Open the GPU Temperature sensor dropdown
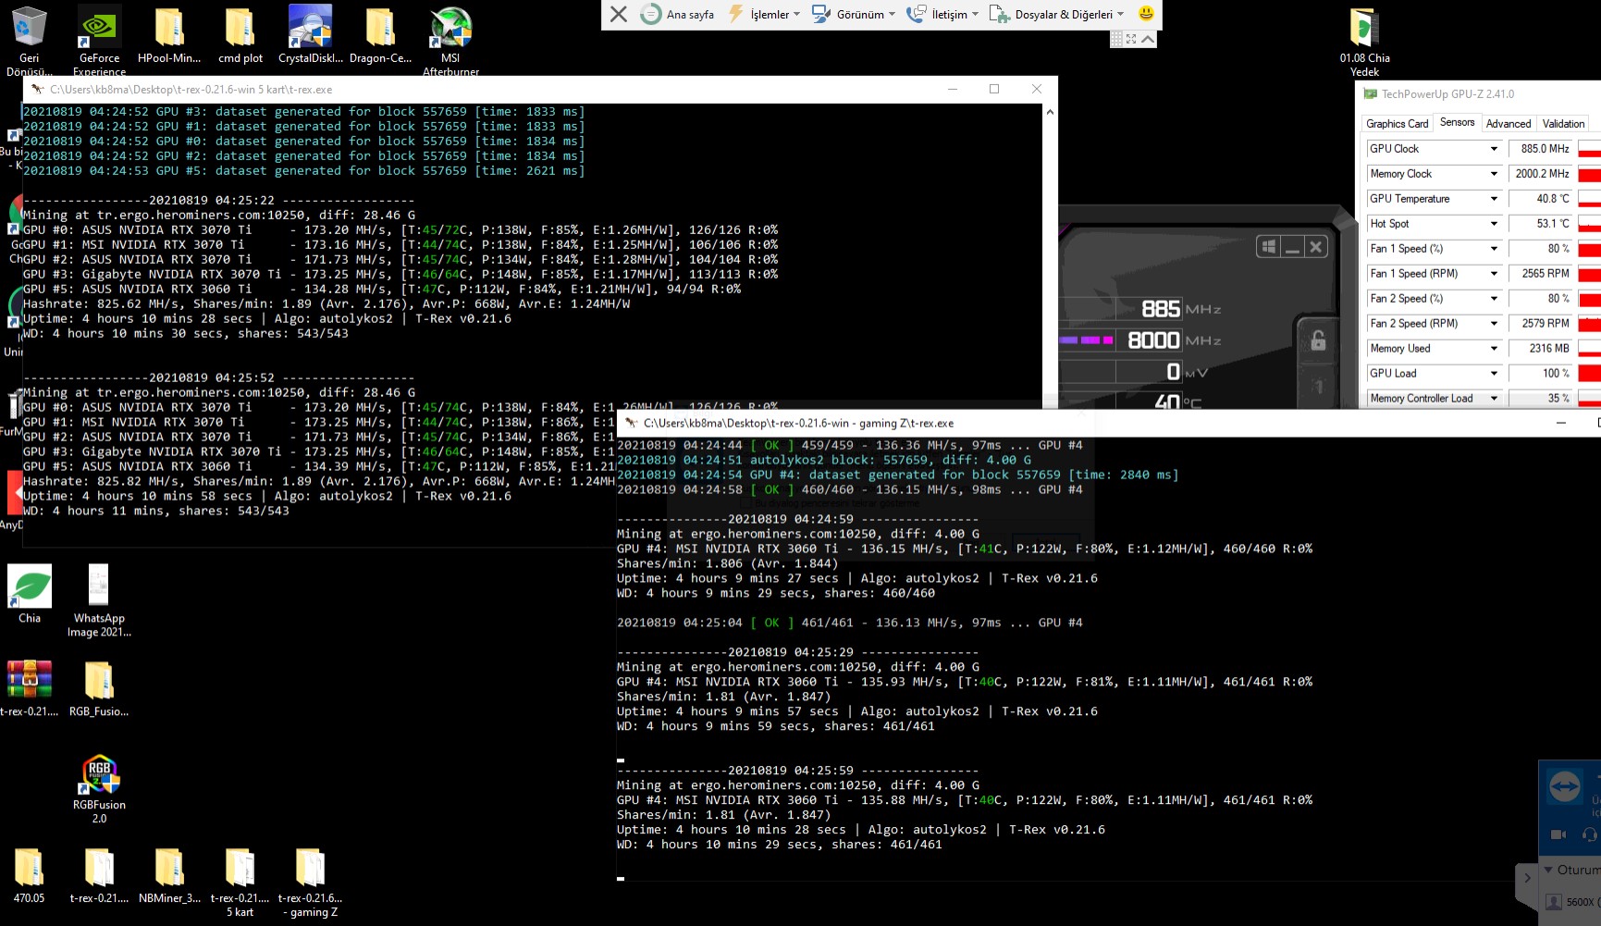Screen dimensions: 1601x926 pos(1494,199)
